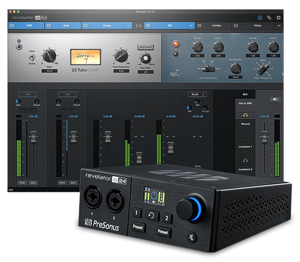Click channel two Reverb knob
The height and width of the screenshot is (262, 300).
pyautogui.click(x=77, y=101)
